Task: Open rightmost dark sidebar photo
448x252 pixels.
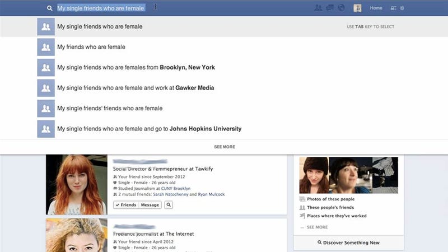Action: click(385, 175)
